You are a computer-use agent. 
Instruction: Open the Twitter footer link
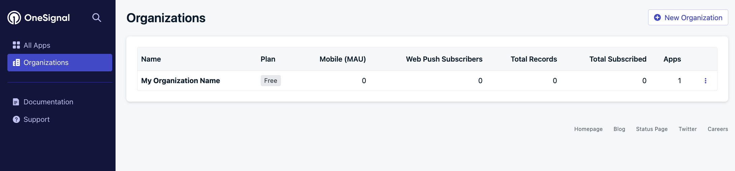click(x=688, y=129)
